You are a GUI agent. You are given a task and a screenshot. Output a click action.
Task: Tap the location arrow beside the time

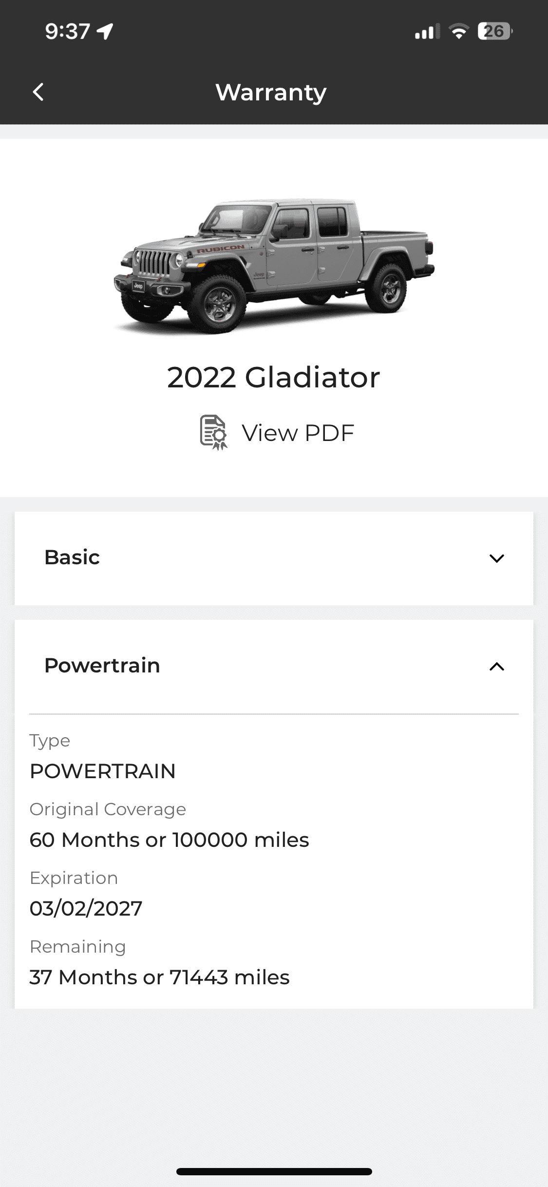click(x=105, y=31)
